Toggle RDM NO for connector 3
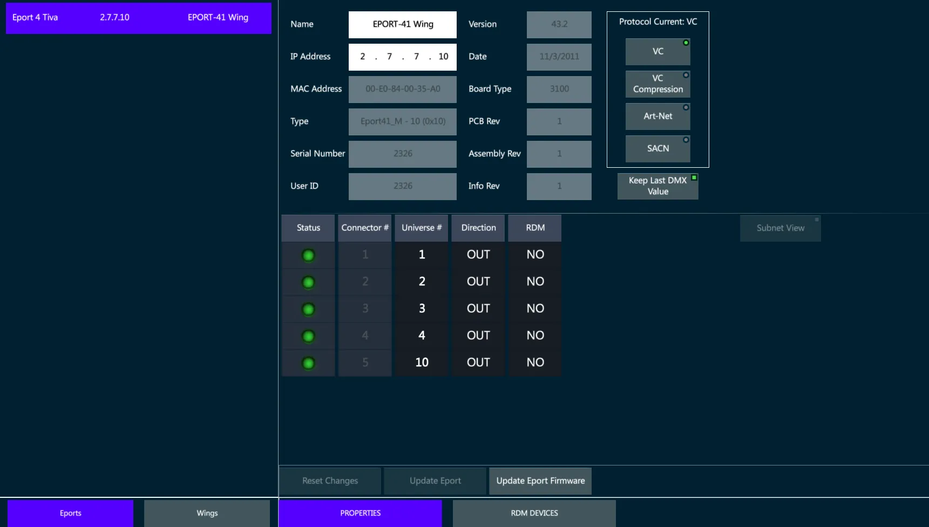 pos(535,309)
